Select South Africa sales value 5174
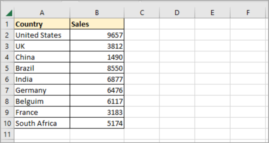 [97, 123]
